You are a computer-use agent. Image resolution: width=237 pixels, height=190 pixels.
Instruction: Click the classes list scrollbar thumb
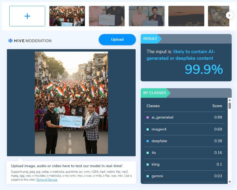[230, 105]
